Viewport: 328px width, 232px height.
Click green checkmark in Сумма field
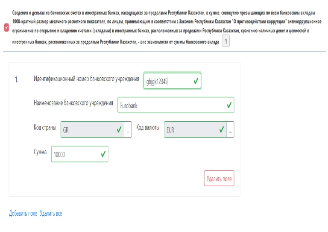click(103, 154)
